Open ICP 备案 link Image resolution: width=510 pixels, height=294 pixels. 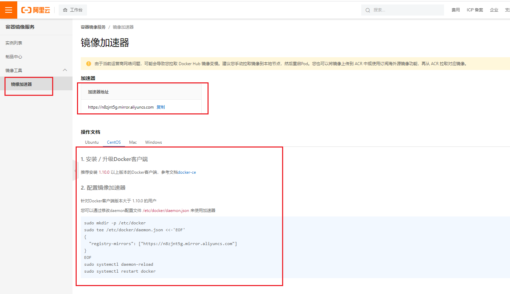475,10
